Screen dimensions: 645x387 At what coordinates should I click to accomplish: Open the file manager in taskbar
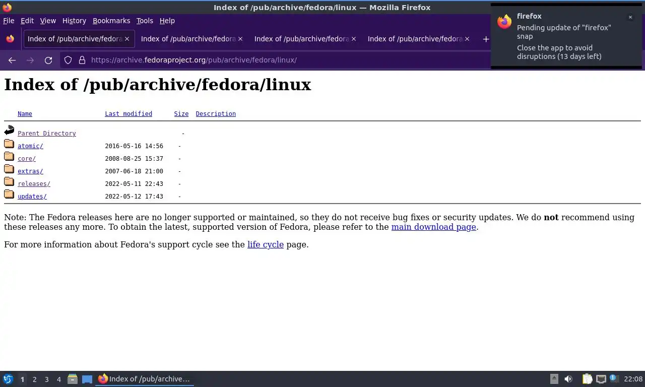pos(73,379)
